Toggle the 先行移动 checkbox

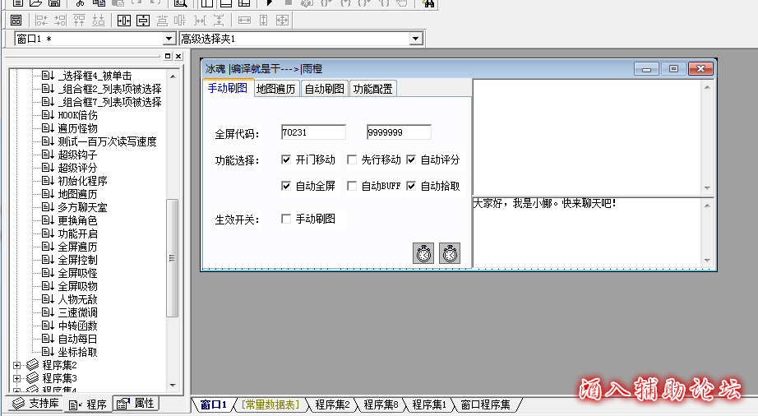(x=352, y=159)
